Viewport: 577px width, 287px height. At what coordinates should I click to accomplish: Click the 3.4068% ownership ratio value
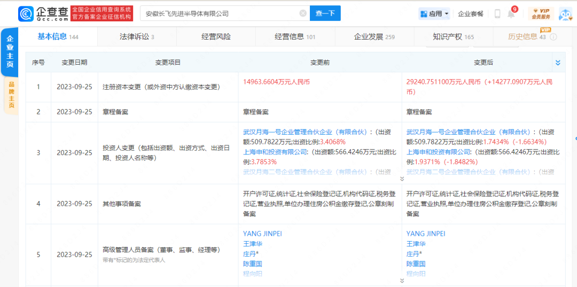(334, 142)
